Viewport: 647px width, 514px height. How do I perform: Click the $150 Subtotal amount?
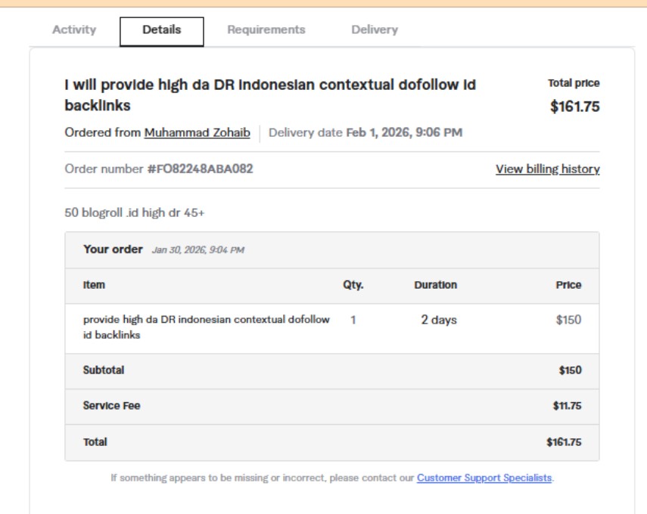[570, 370]
